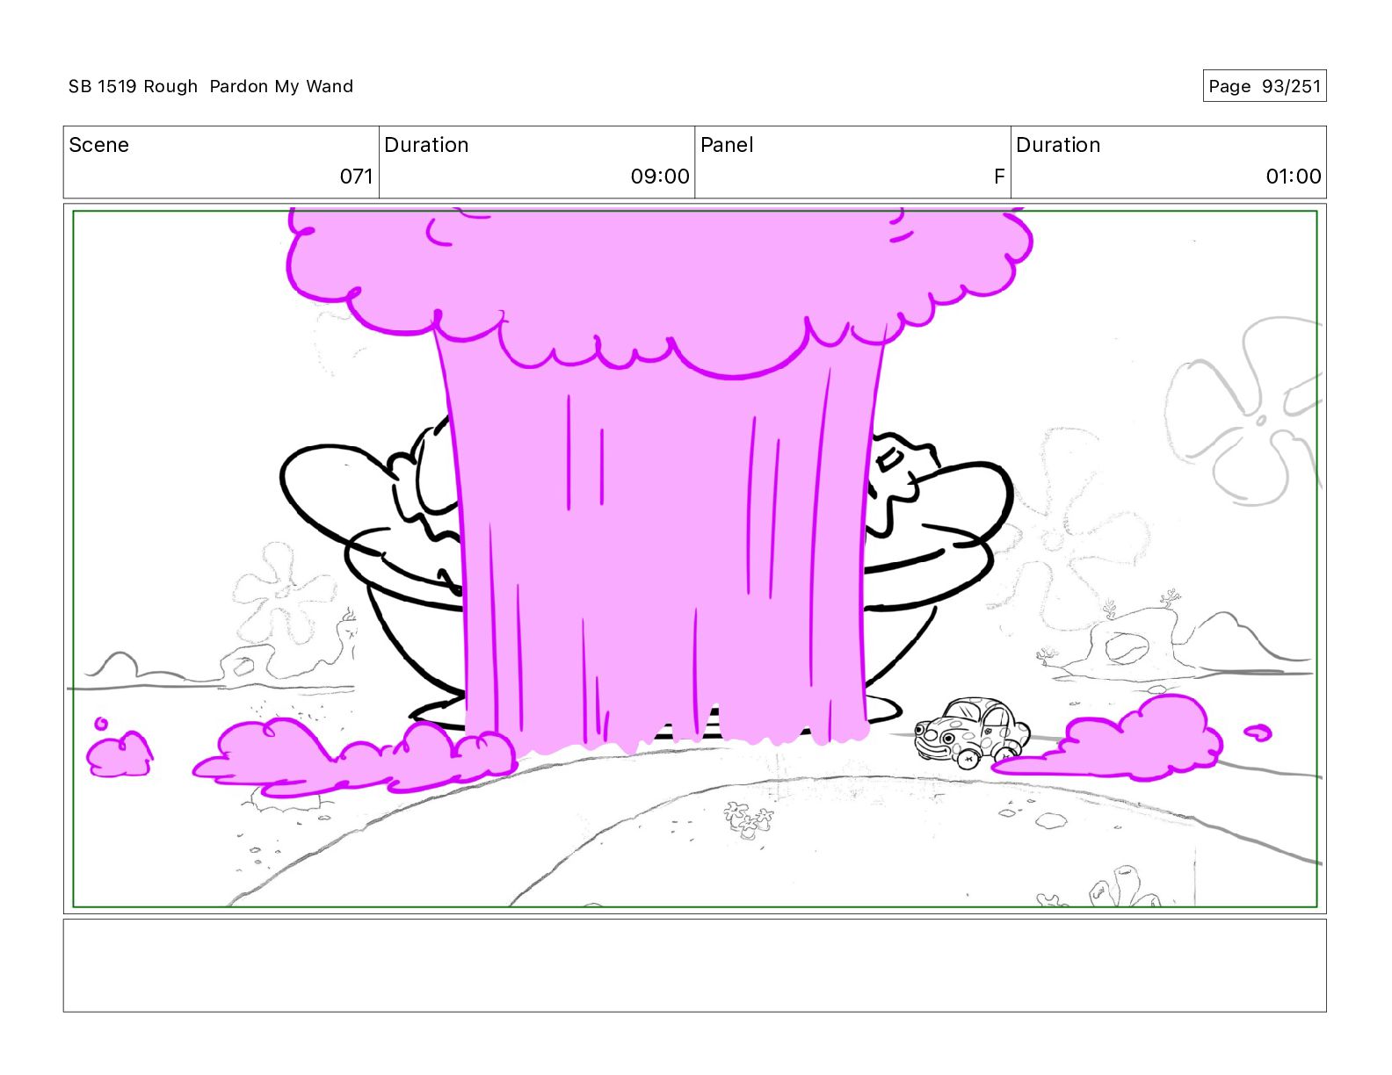Click the storyboard panel drawing with pink explosion
The width and height of the screenshot is (1392, 1075).
click(694, 559)
